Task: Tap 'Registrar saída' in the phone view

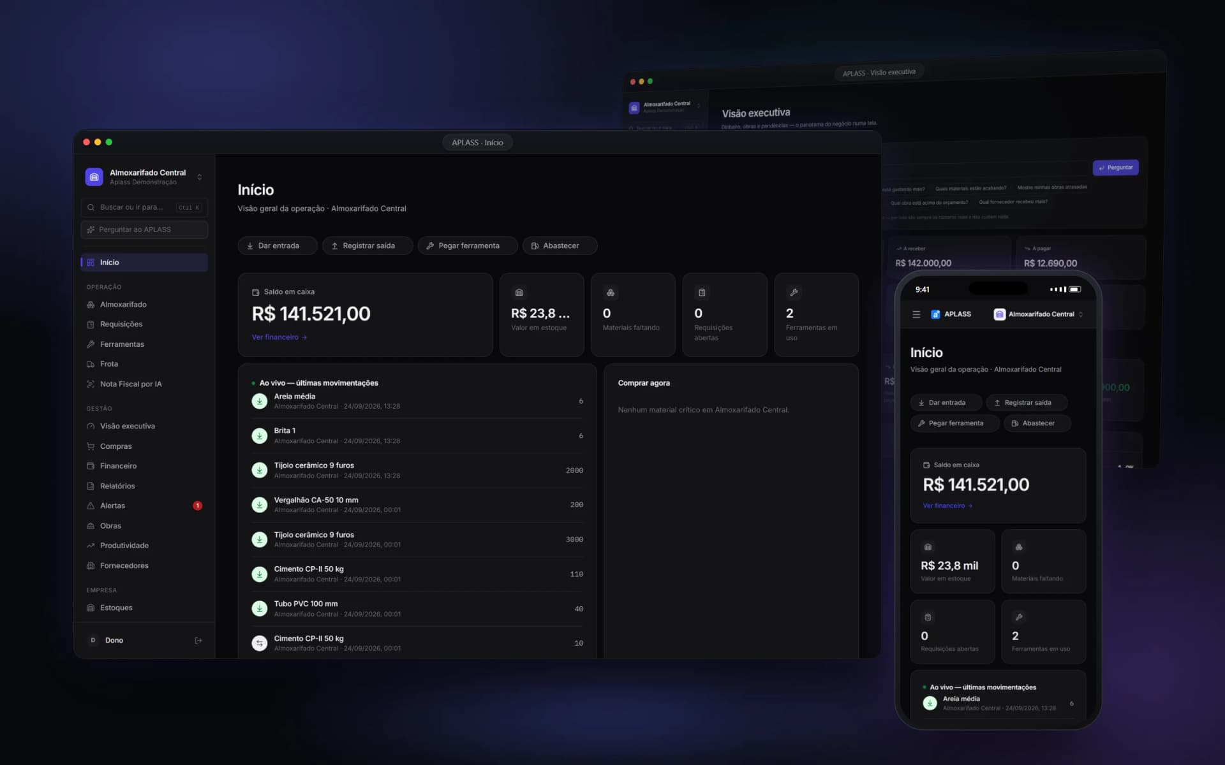Action: point(1027,403)
